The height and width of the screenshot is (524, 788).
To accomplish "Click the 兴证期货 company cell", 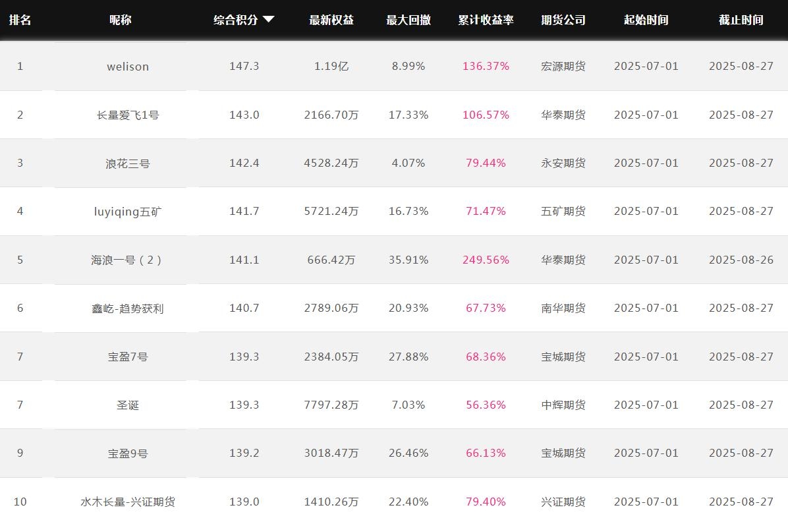I will (563, 502).
